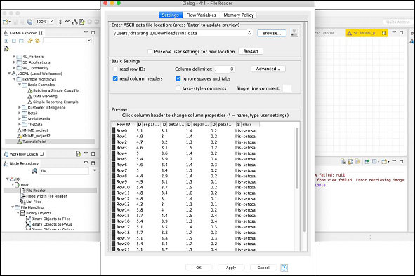This screenshot has height=276, width=415.
Task: Open the KNIME Explorer filter combo box
Action: (67, 40)
